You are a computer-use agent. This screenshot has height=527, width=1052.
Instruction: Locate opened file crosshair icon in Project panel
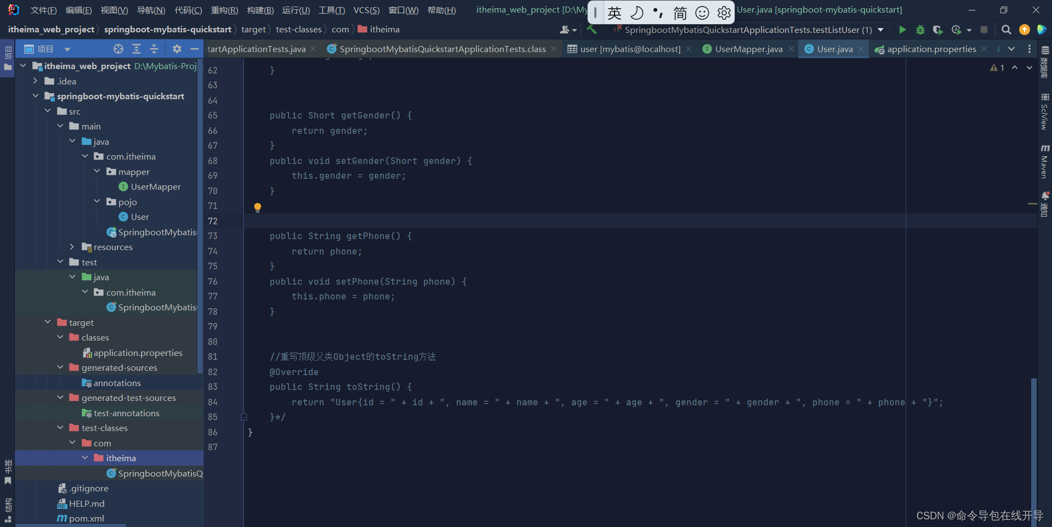click(x=118, y=49)
